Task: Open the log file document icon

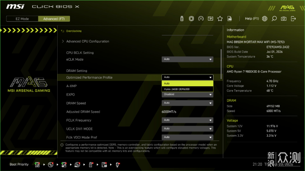Action: pos(230,19)
